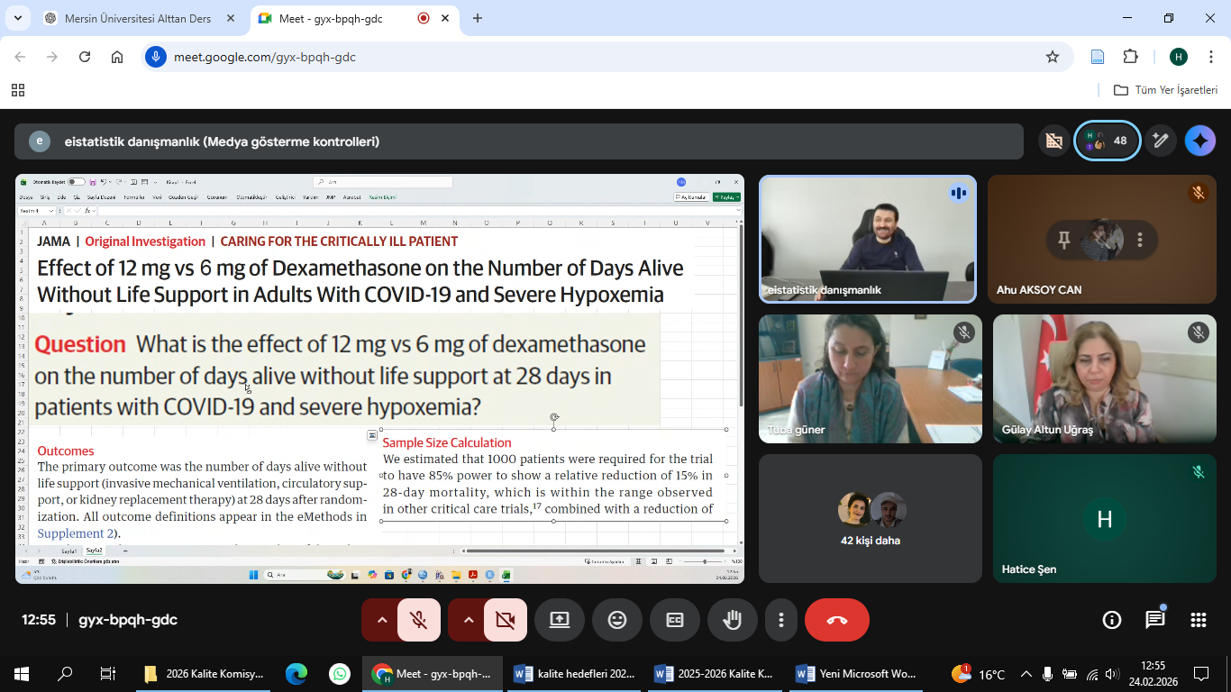This screenshot has height=692, width=1231.
Task: Bookmark this page with star icon
Action: [1052, 57]
